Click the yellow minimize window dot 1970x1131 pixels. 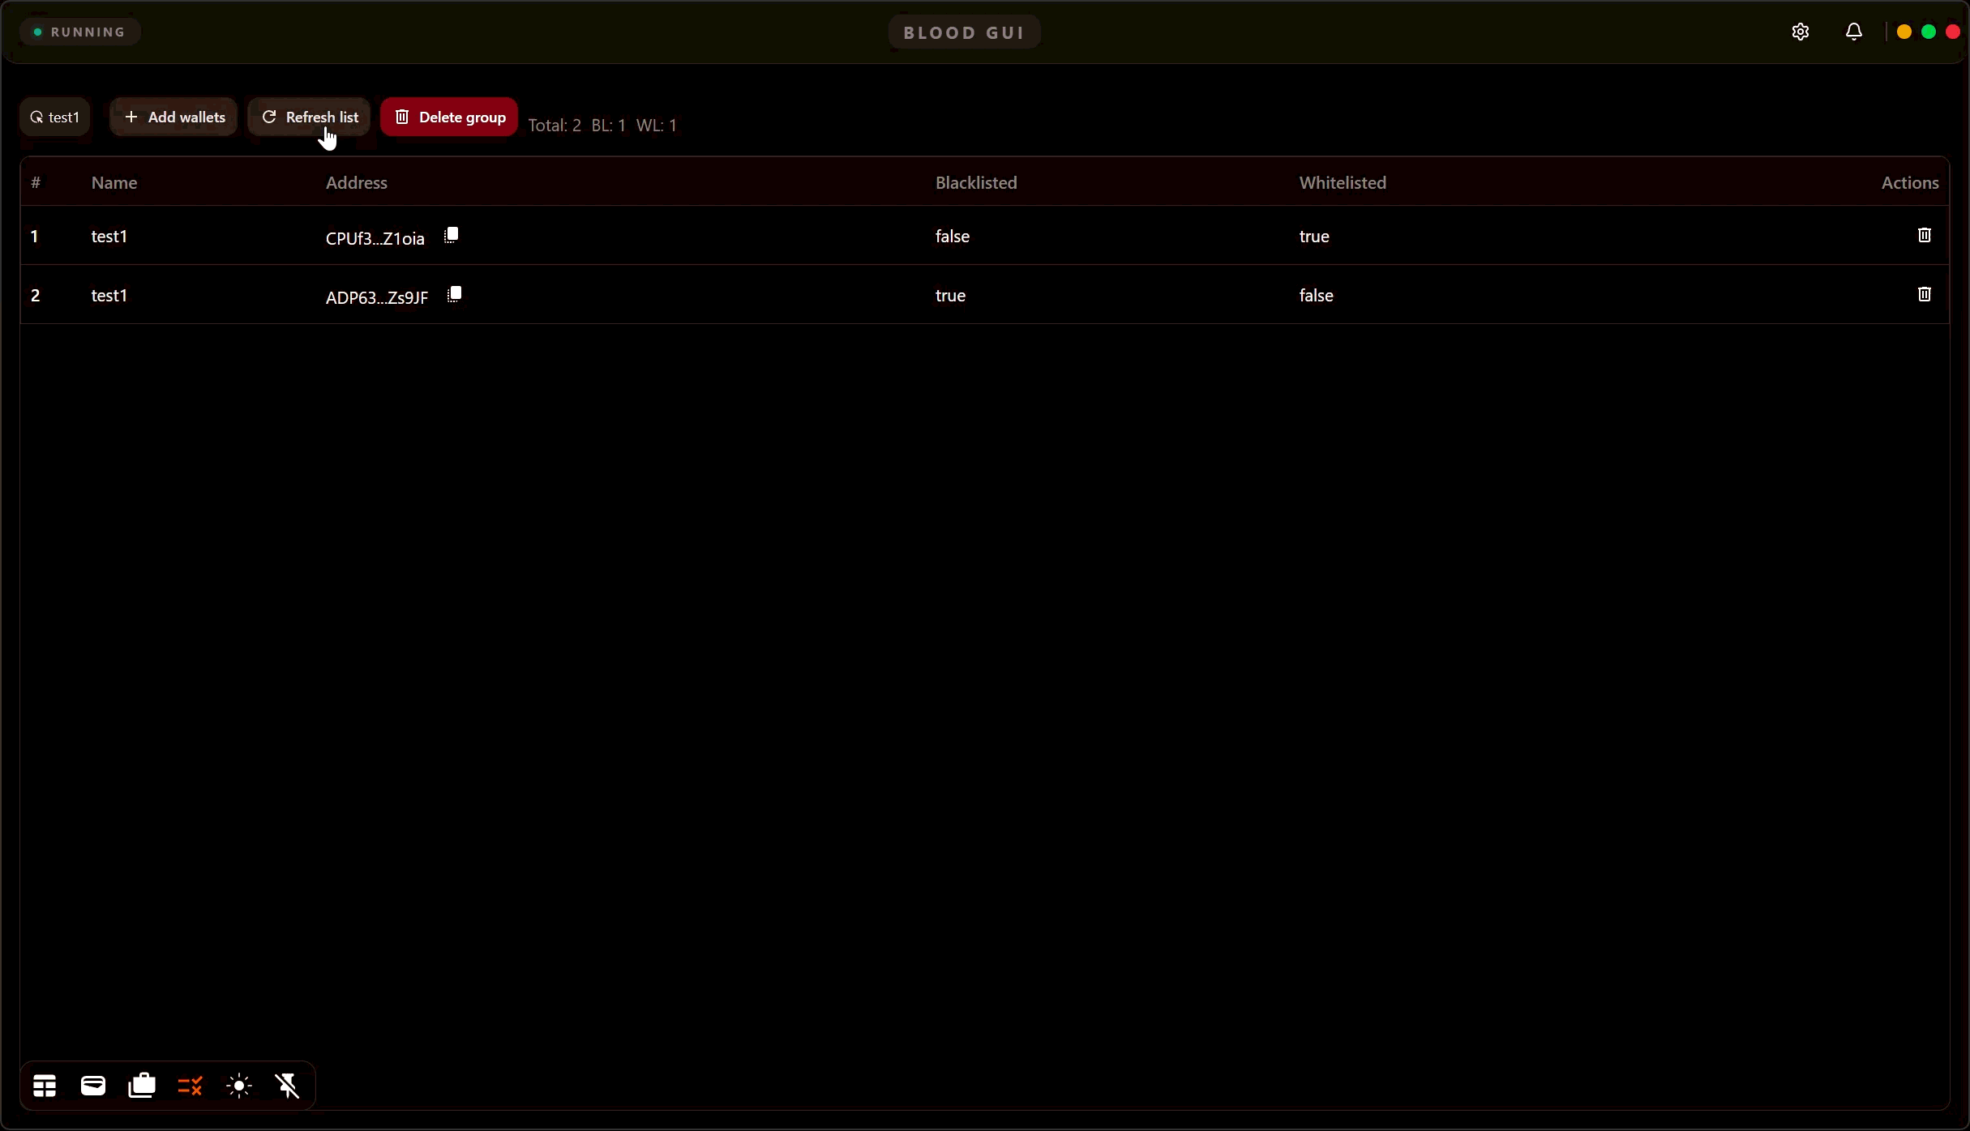[x=1904, y=32]
